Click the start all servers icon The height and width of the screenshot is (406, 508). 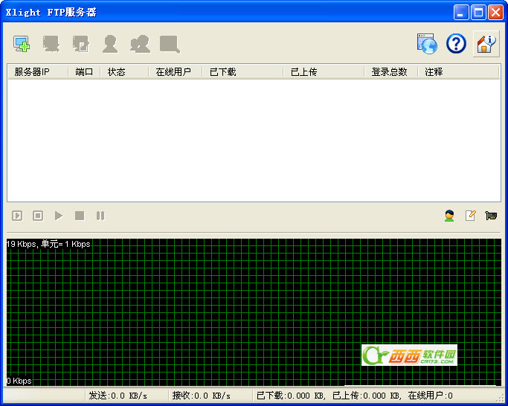coord(17,216)
